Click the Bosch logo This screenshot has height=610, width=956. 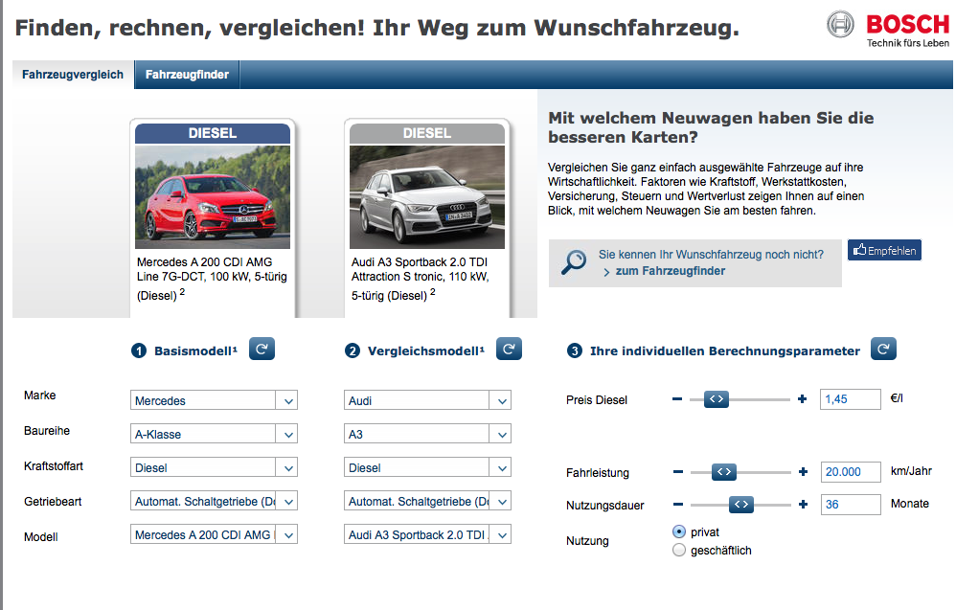(888, 28)
